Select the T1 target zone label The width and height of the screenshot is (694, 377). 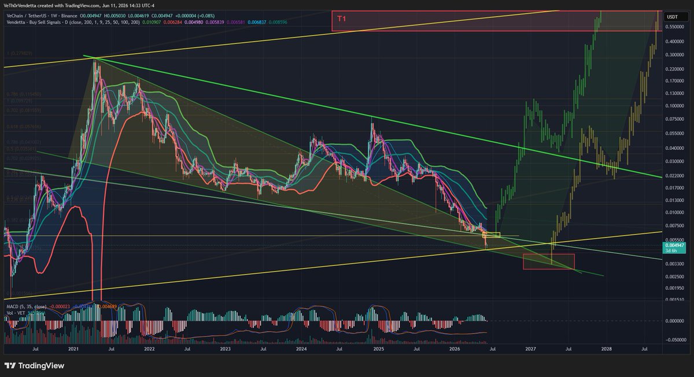(342, 19)
